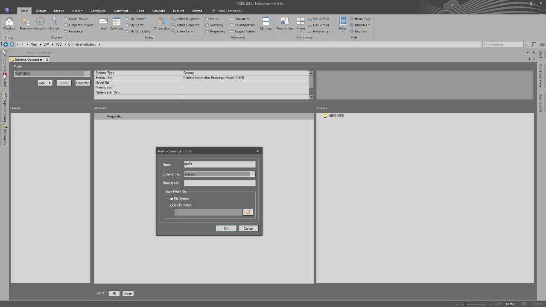Image resolution: width=546 pixels, height=307 pixels.
Task: Click the None selection button
Action: click(128, 293)
